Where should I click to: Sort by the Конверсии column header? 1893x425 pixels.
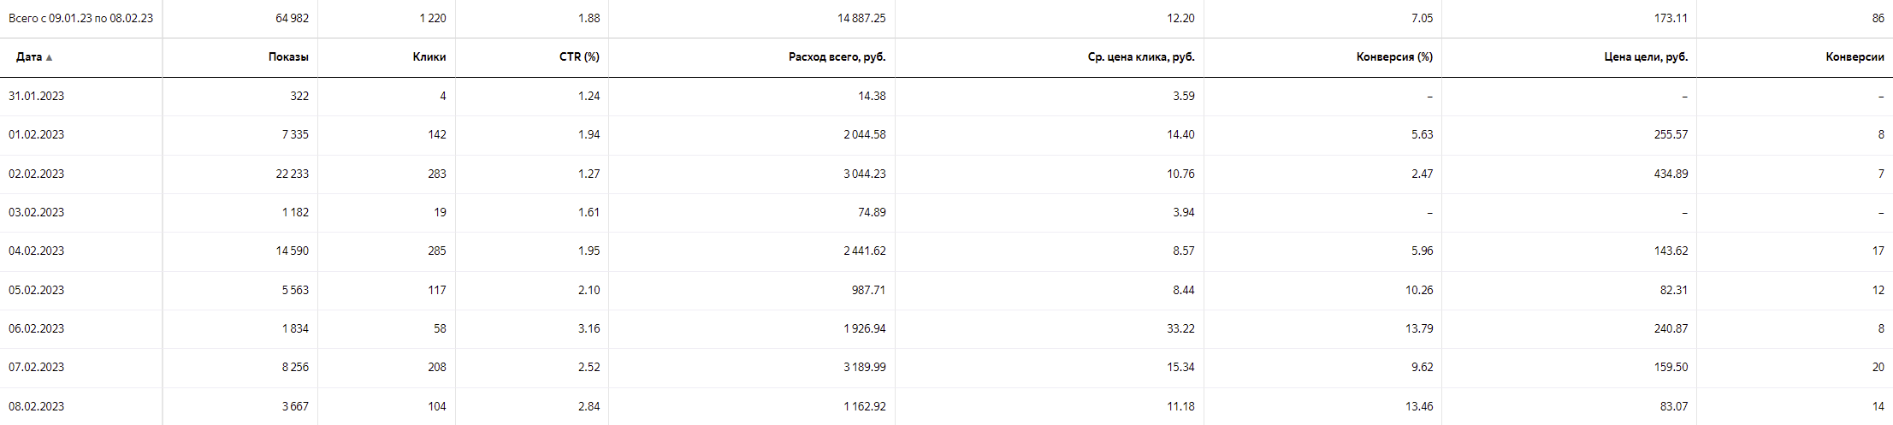[1855, 57]
